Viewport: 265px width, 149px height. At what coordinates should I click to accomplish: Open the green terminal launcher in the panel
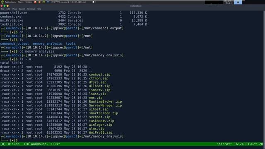point(44,2)
